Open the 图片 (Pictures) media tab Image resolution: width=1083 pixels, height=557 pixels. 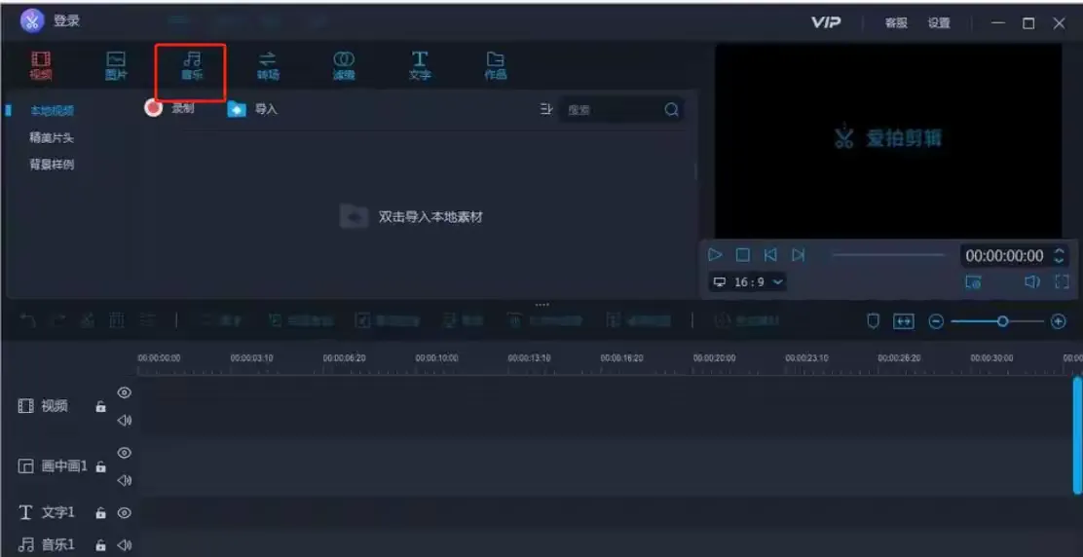(x=116, y=65)
